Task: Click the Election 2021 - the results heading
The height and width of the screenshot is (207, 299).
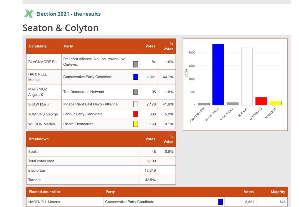Action: [x=68, y=14]
